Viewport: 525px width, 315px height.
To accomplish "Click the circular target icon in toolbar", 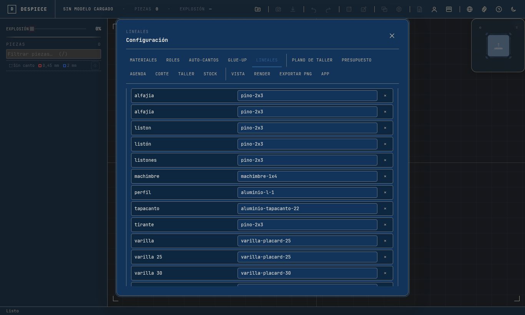I will coord(399,9).
